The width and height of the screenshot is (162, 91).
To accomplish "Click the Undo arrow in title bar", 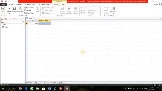I will coord(9,1).
